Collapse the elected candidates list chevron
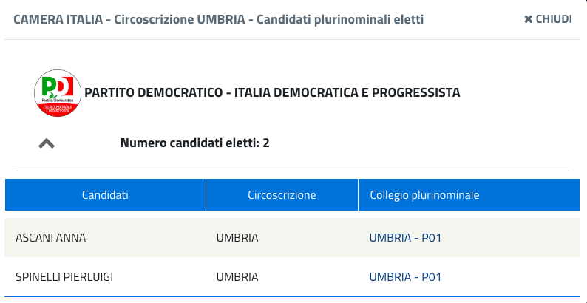Viewport: 587px width, 303px height. (x=47, y=143)
